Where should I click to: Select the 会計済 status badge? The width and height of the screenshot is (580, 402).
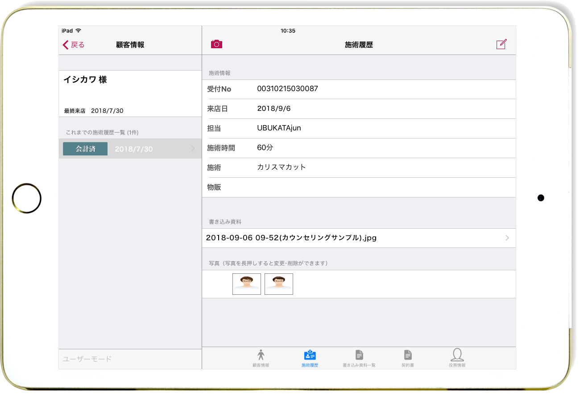pos(85,149)
